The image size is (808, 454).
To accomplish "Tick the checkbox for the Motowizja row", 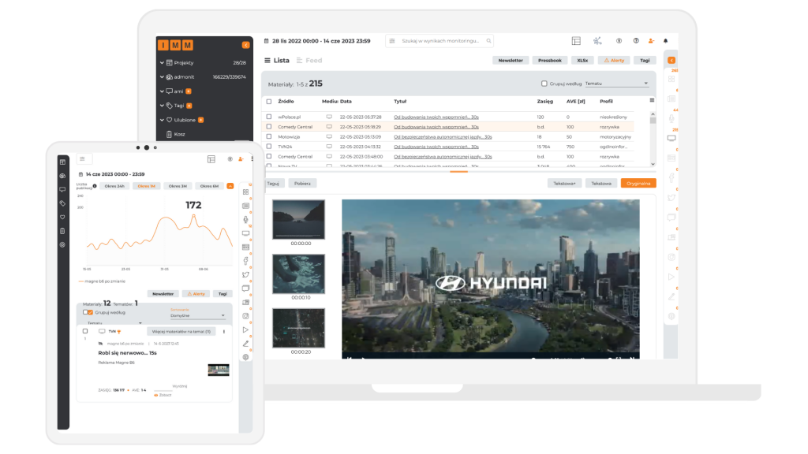I will click(x=269, y=136).
